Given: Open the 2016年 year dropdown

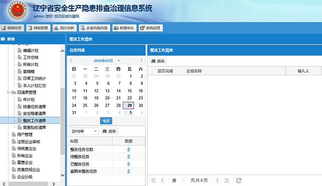Looking at the screenshot, I should (84, 131).
